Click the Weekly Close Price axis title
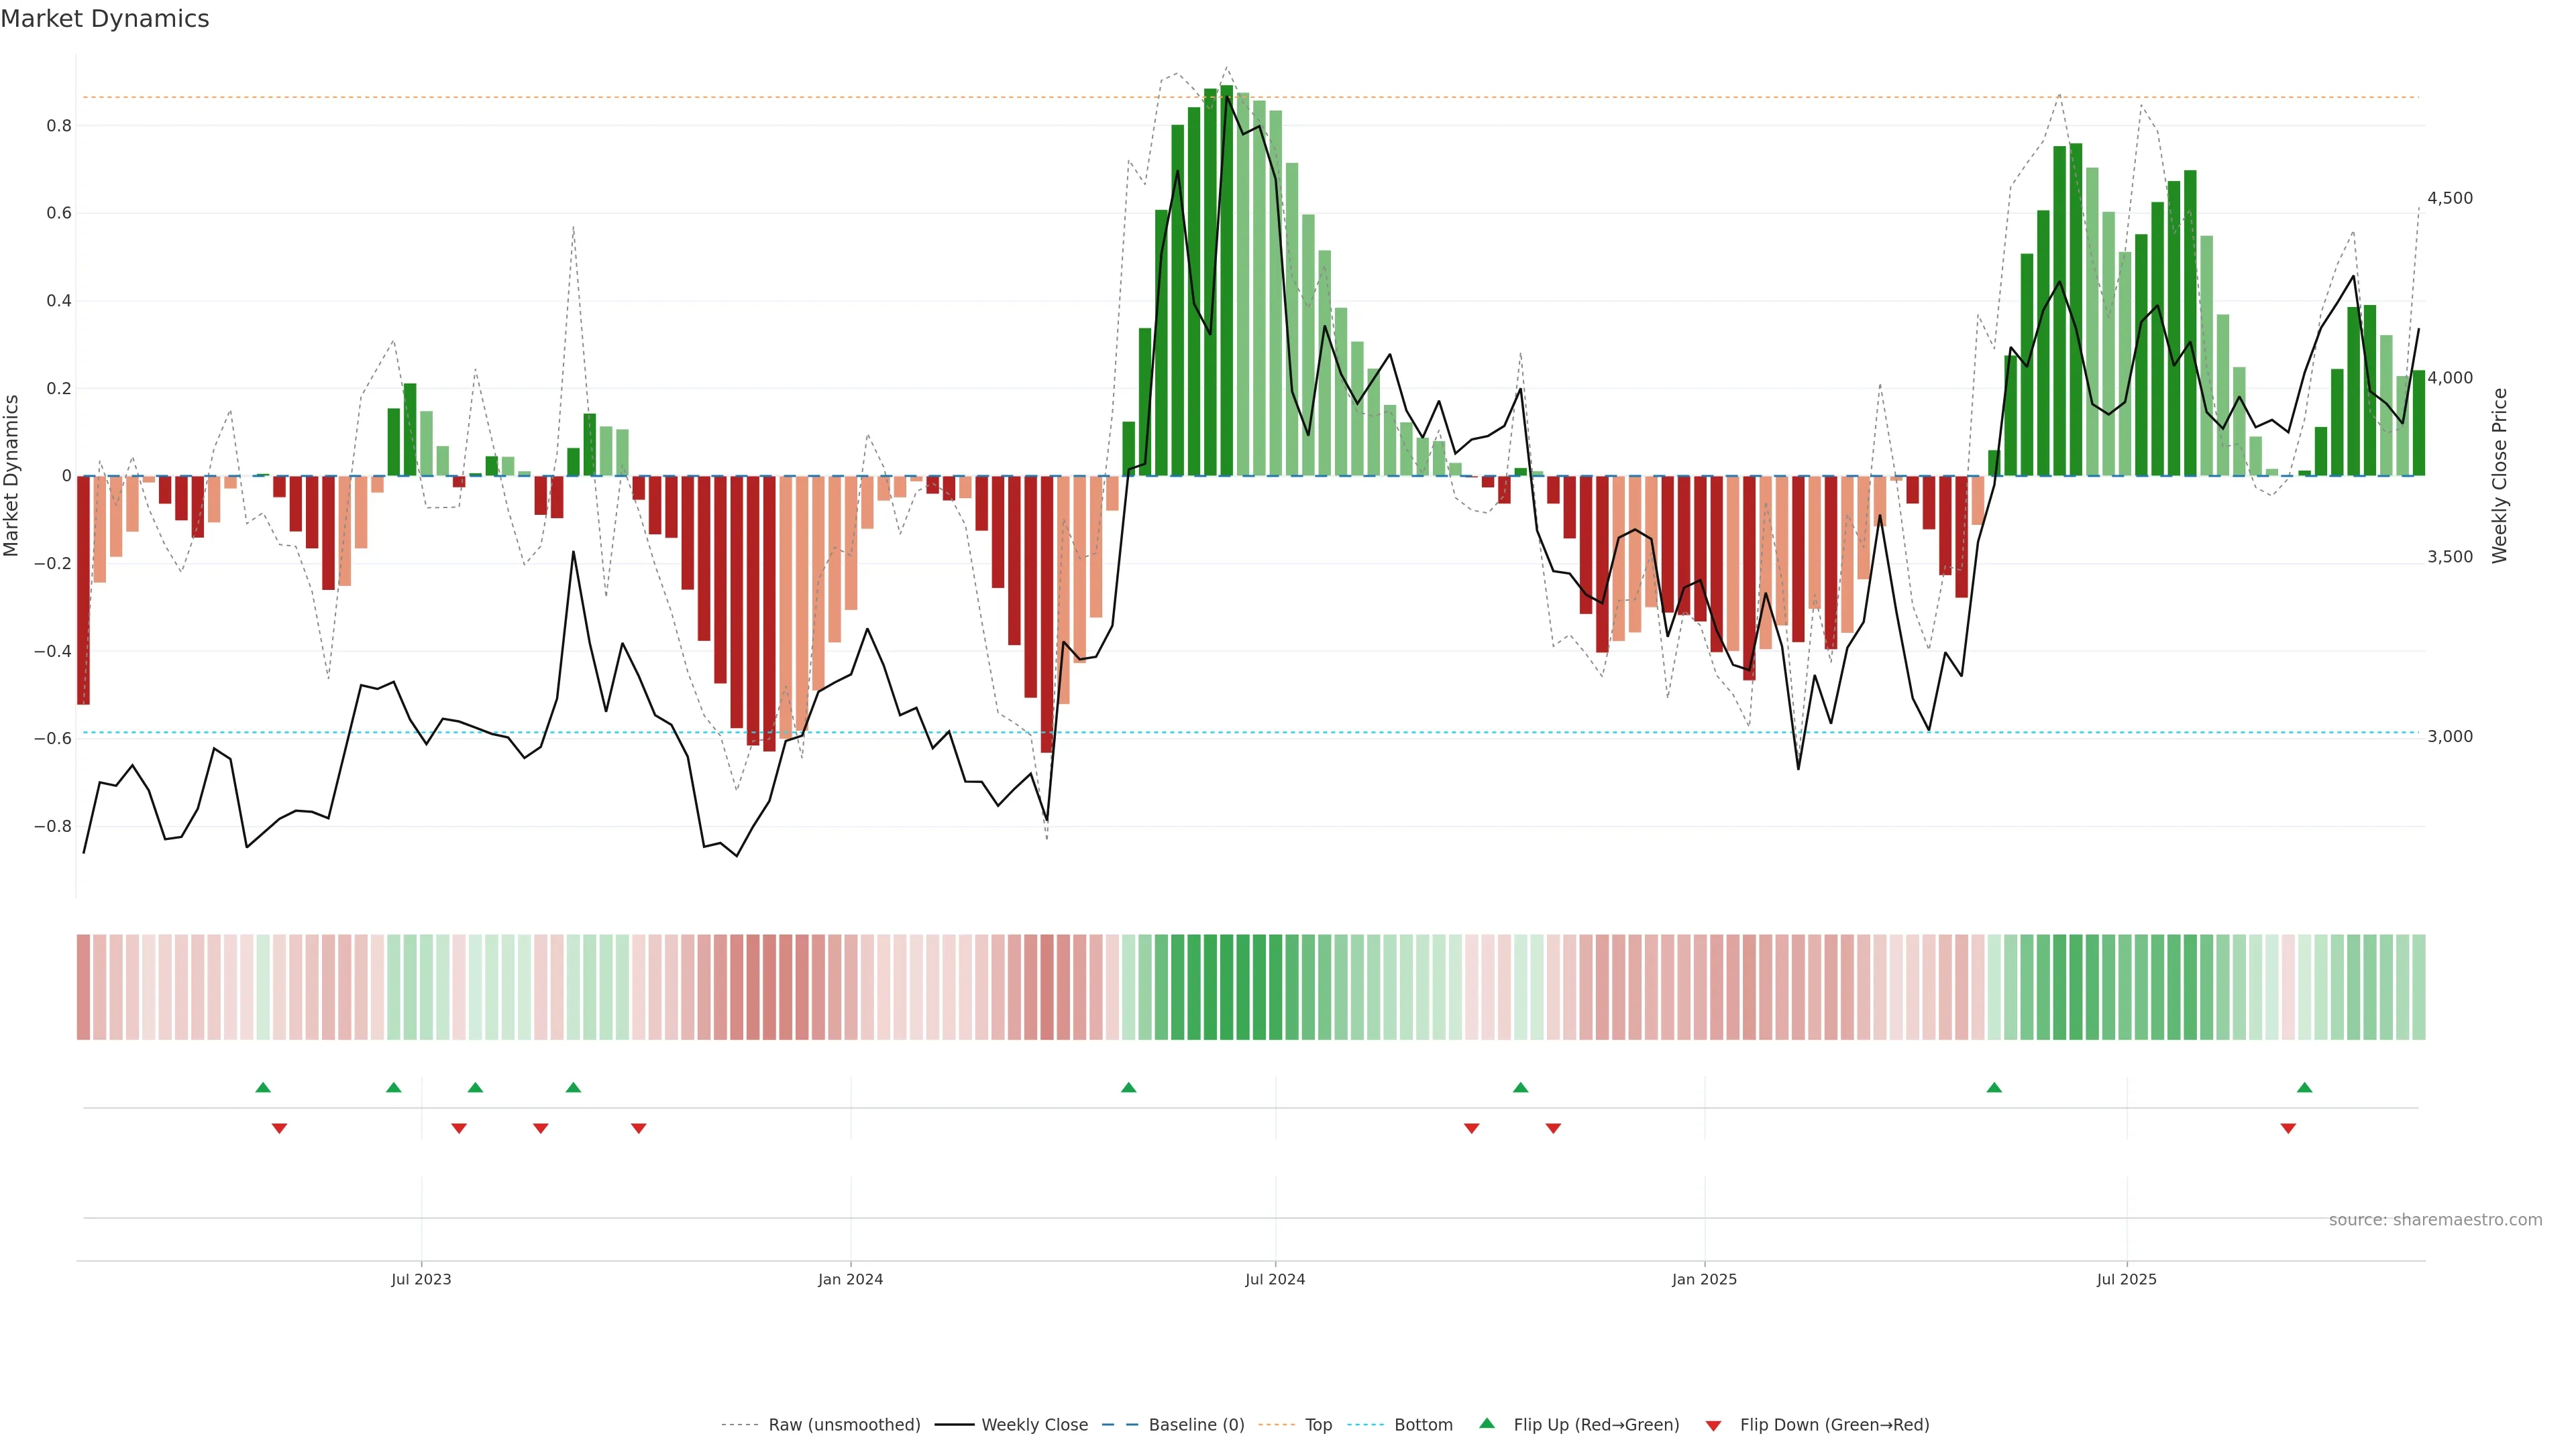The image size is (2576, 1448). (2500, 476)
